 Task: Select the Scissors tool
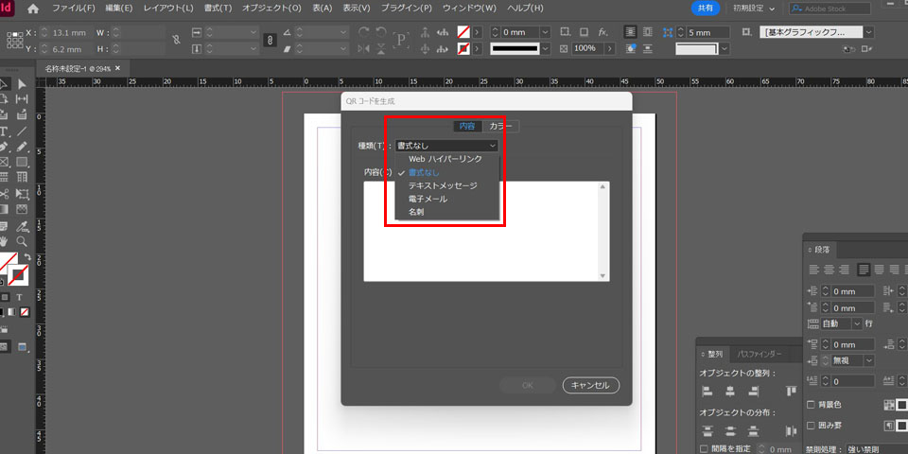point(5,193)
